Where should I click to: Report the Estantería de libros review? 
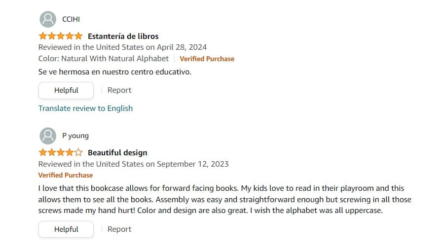pyautogui.click(x=119, y=90)
